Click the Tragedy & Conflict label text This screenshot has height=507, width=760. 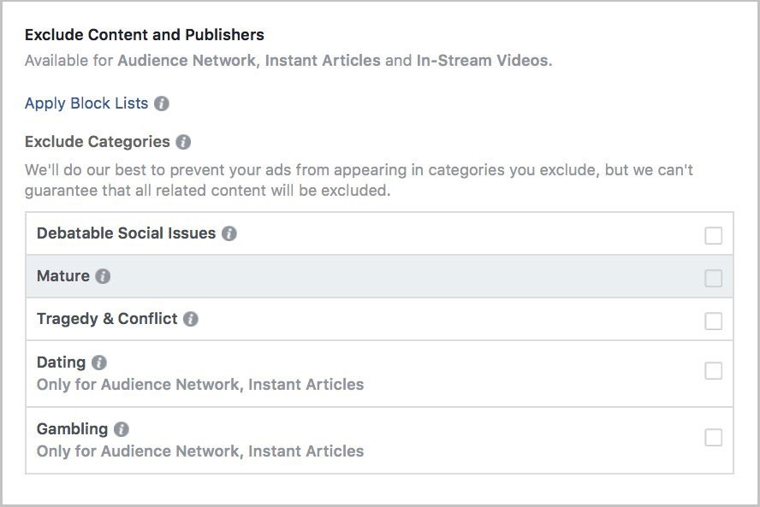(107, 318)
